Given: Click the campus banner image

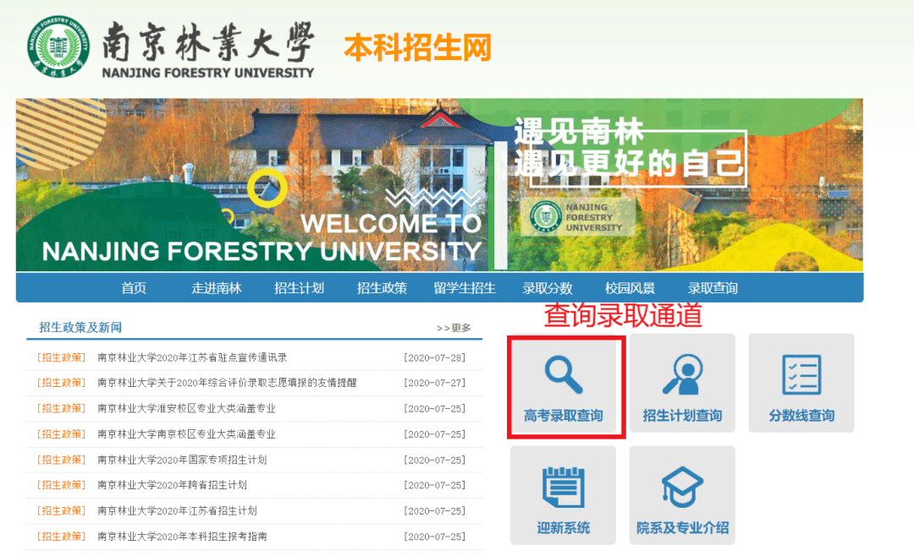Looking at the screenshot, I should tap(439, 184).
